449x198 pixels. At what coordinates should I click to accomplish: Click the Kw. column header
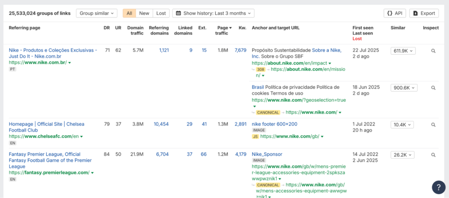(x=242, y=28)
